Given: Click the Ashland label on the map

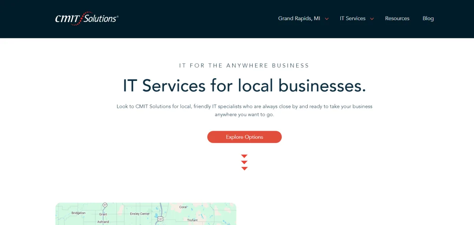Looking at the screenshot, I should [103, 222].
